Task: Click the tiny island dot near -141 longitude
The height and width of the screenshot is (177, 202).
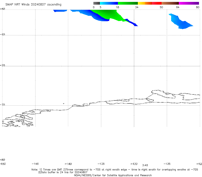Action: pyautogui.click(x=64, y=103)
